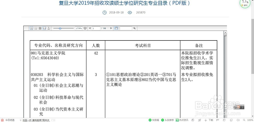Open the 低至一折 赛特奥莱7周年庆 link
The width and height of the screenshot is (254, 122).
coord(36,120)
